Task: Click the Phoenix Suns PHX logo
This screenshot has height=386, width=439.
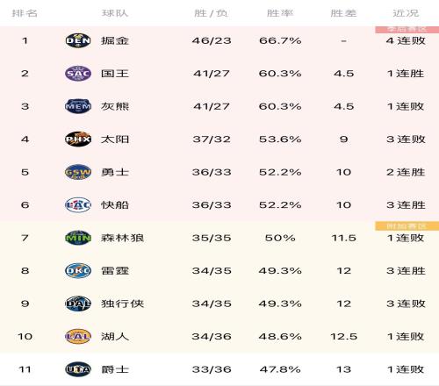Action: point(78,139)
